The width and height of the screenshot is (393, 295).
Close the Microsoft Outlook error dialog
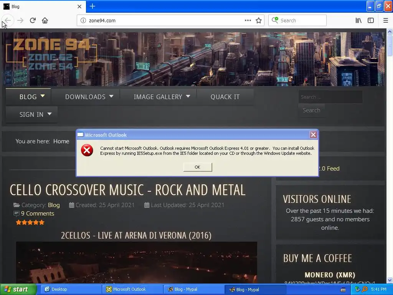[x=313, y=135]
